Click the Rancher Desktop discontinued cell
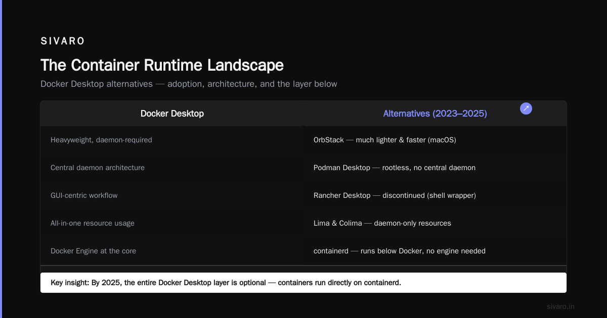The width and height of the screenshot is (607, 318). point(435,195)
